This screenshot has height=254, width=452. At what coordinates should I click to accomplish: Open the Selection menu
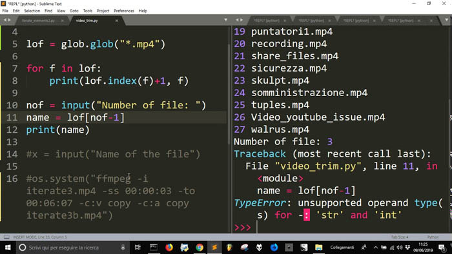(32, 11)
